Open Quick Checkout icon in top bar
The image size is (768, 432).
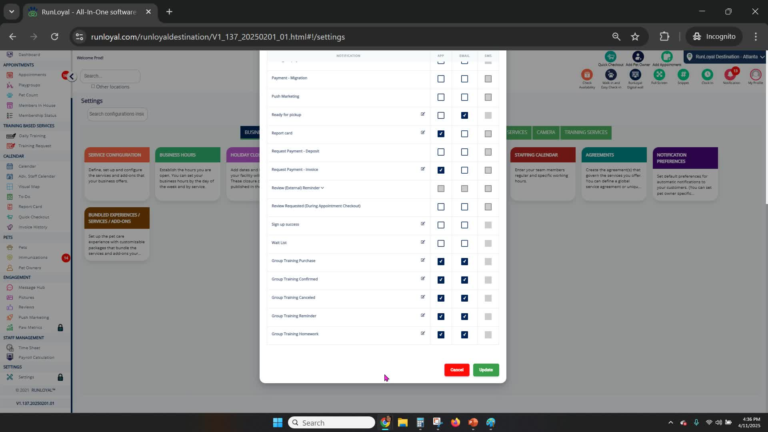610,57
